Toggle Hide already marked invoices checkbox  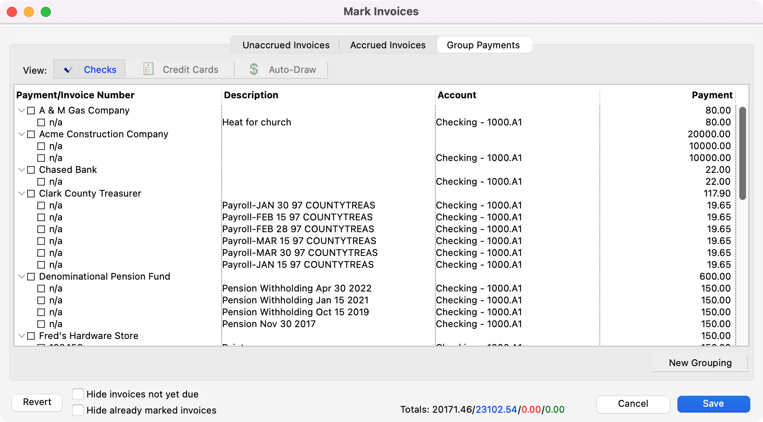click(x=78, y=410)
